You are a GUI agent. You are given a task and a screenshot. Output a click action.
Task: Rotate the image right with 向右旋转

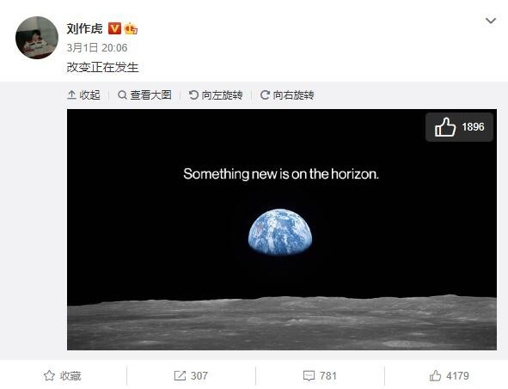click(287, 94)
